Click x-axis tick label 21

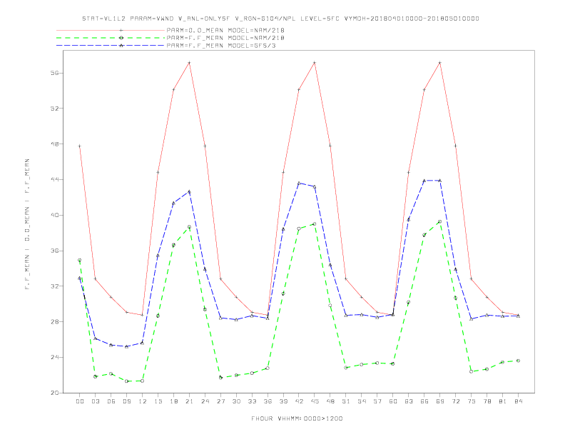[189, 401]
